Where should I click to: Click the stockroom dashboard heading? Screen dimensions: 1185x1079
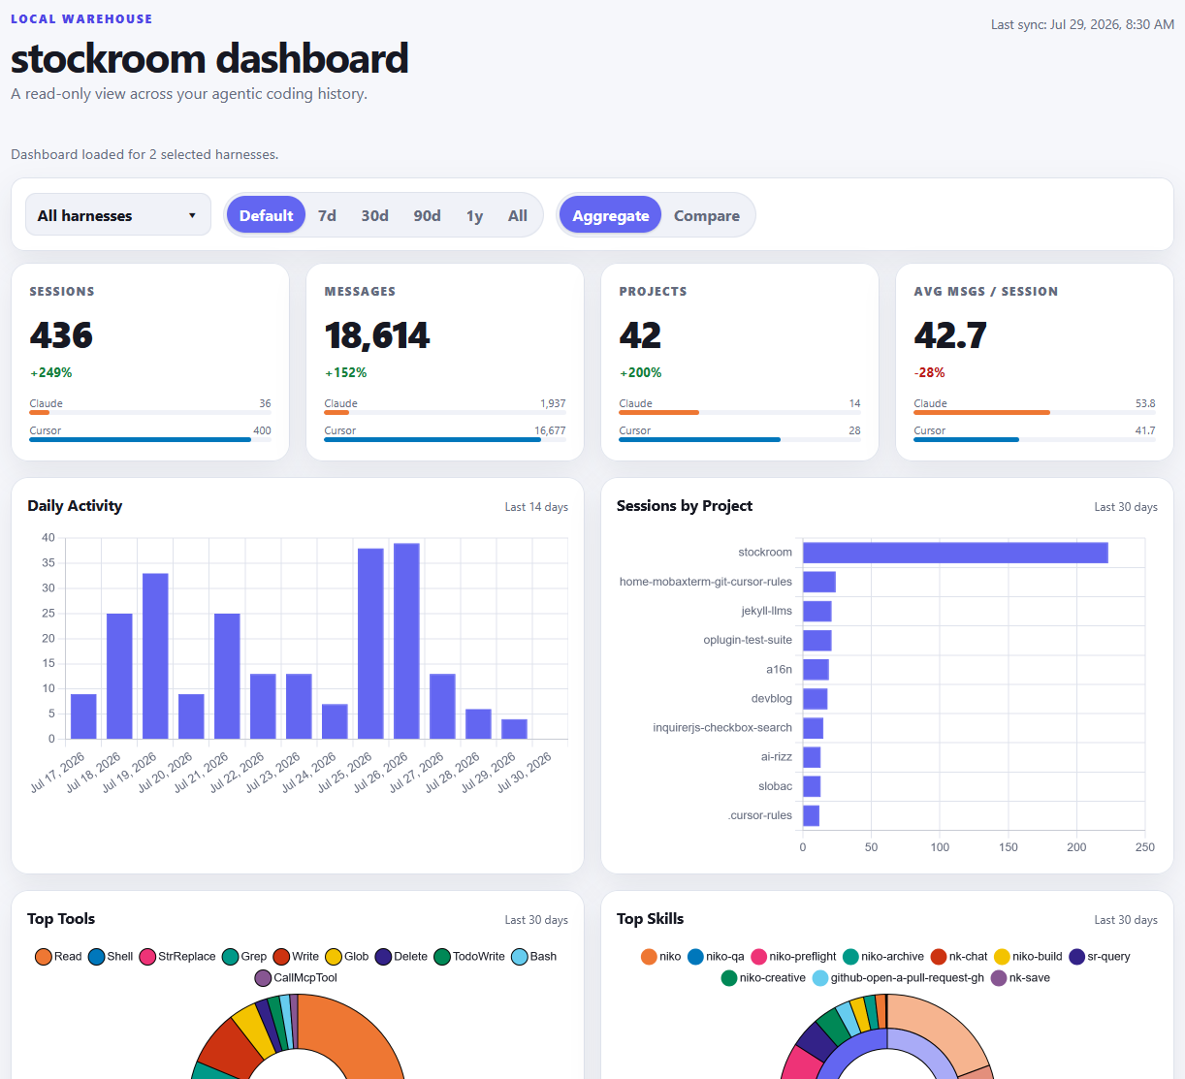[209, 58]
